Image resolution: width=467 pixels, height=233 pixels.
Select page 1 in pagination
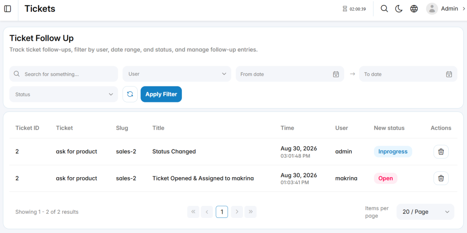(x=222, y=212)
